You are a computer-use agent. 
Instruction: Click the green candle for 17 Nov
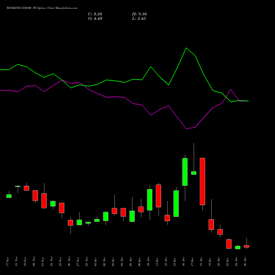9,196
